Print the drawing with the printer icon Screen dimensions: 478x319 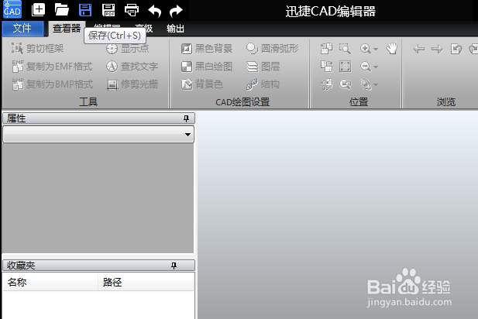pos(132,10)
